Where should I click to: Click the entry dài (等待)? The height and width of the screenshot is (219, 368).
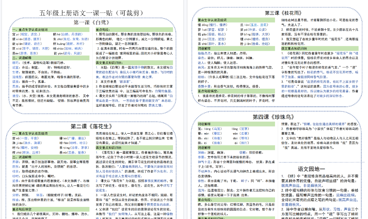point(240,138)
